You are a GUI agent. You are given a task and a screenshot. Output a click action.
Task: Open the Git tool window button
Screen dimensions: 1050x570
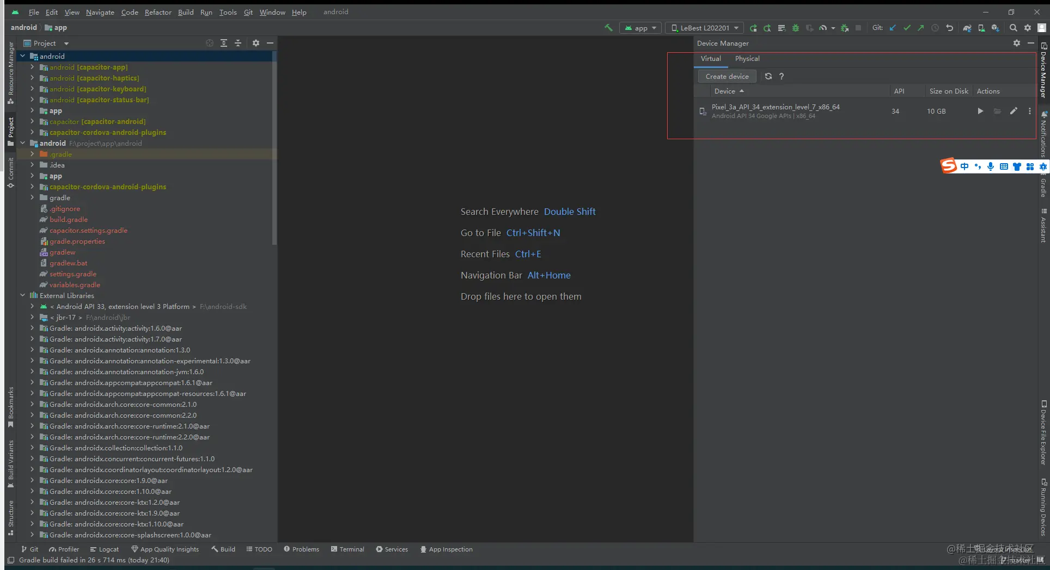point(29,549)
